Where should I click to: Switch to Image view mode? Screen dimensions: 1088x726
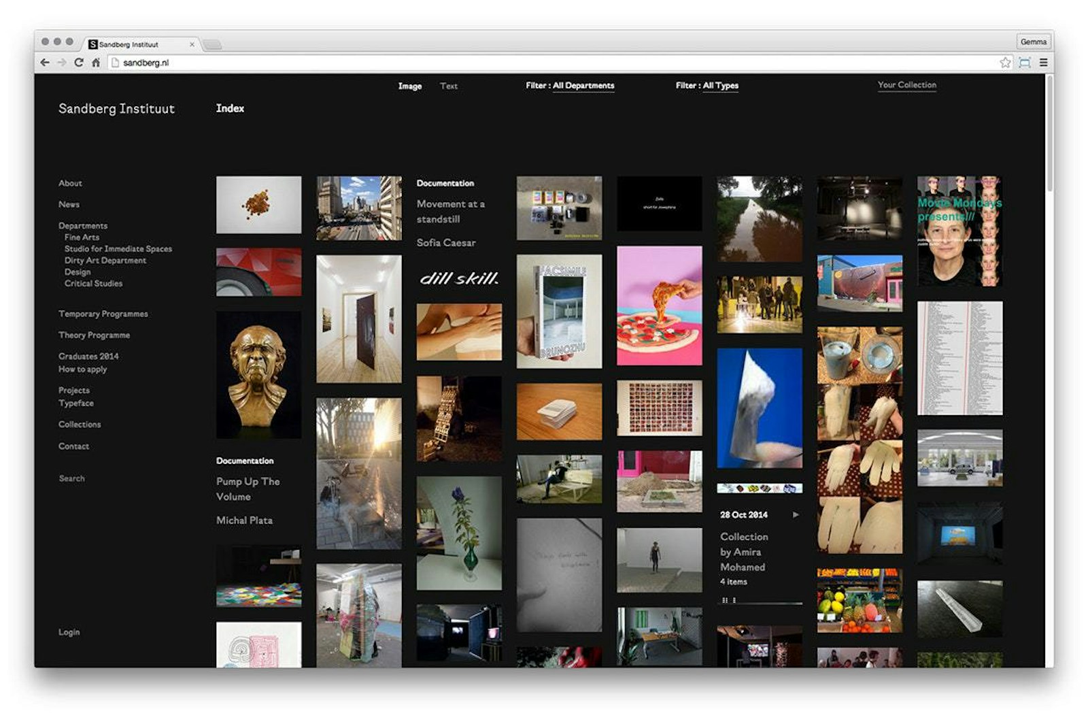coord(409,86)
